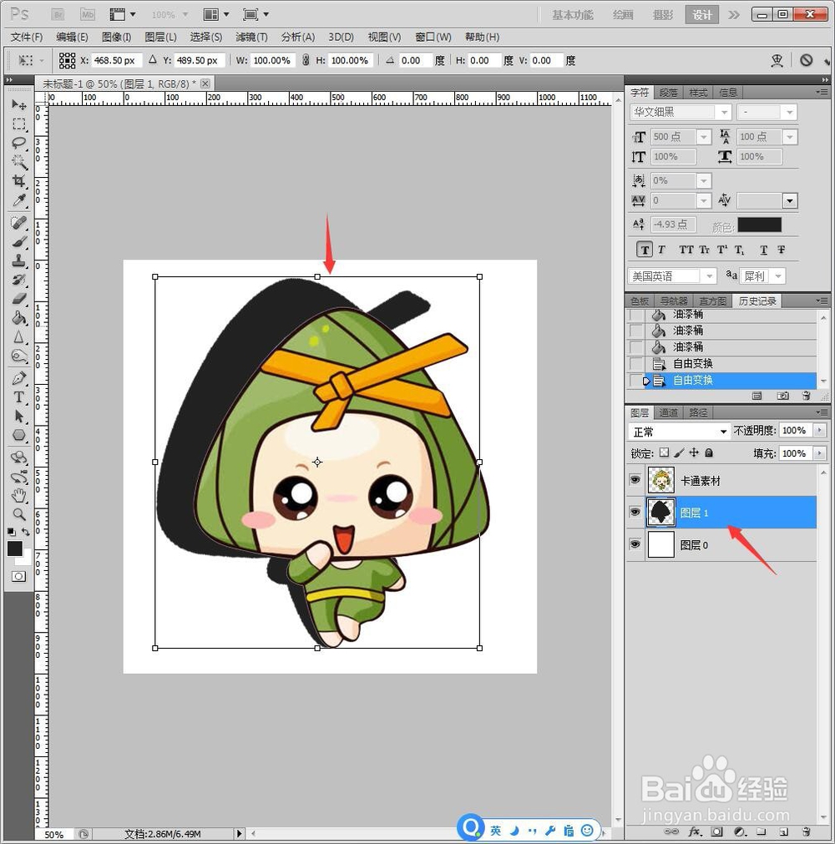Toggle faux italic text style
This screenshot has height=844, width=835.
tap(661, 250)
